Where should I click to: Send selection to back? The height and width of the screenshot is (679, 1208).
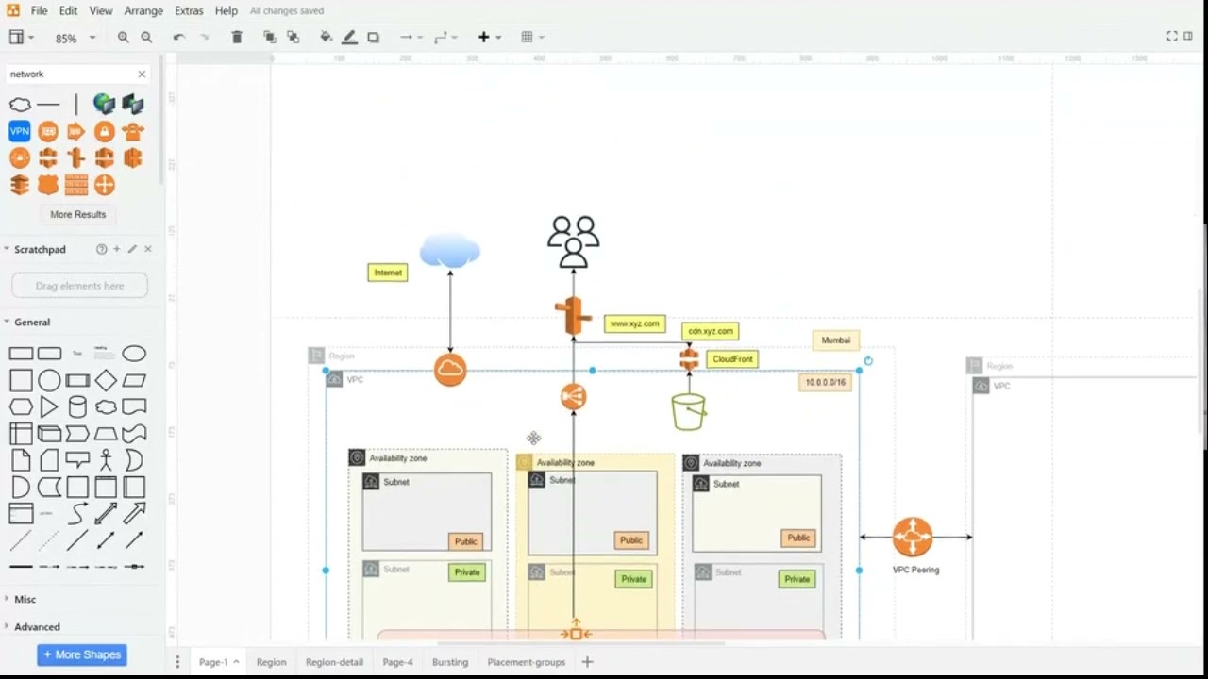pyautogui.click(x=294, y=38)
